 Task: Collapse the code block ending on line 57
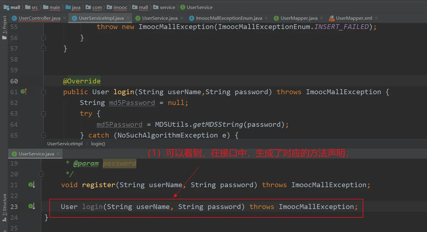[x=44, y=48]
